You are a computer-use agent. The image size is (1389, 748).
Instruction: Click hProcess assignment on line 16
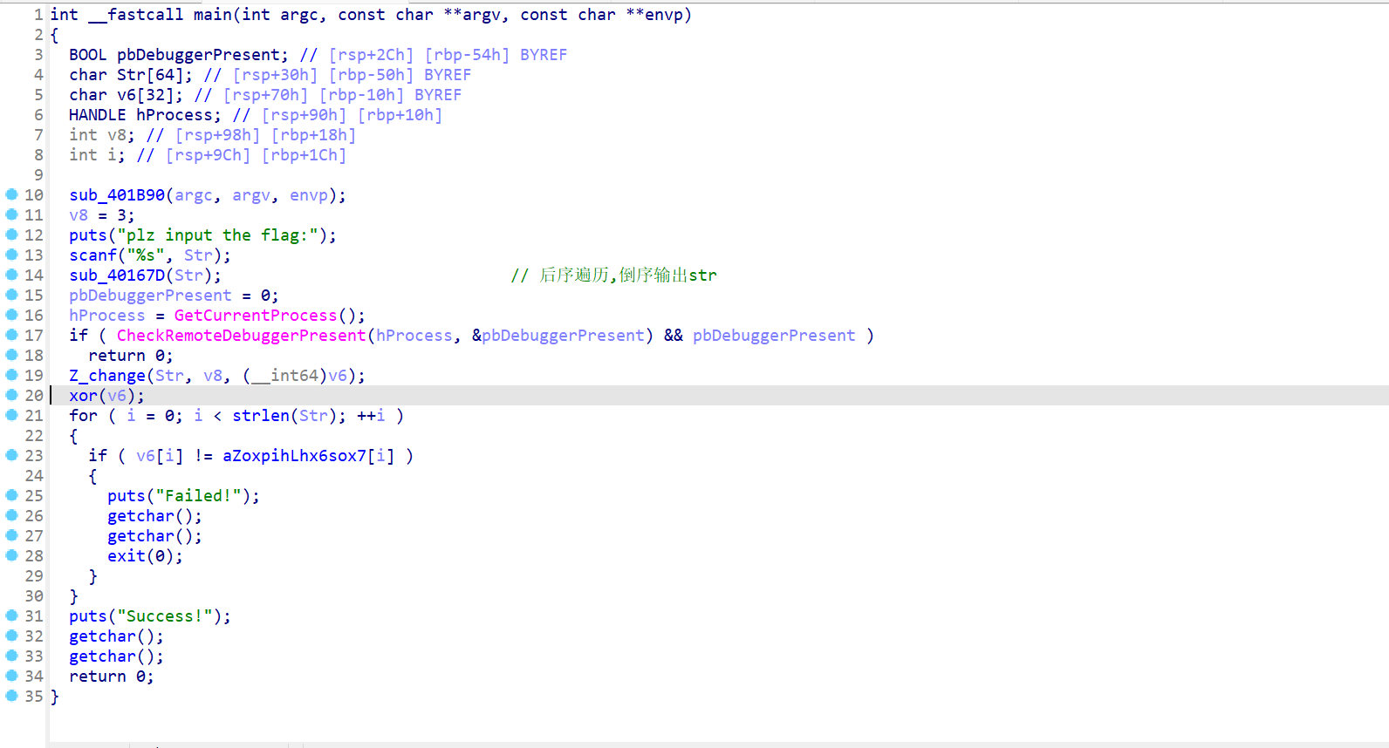pos(107,316)
